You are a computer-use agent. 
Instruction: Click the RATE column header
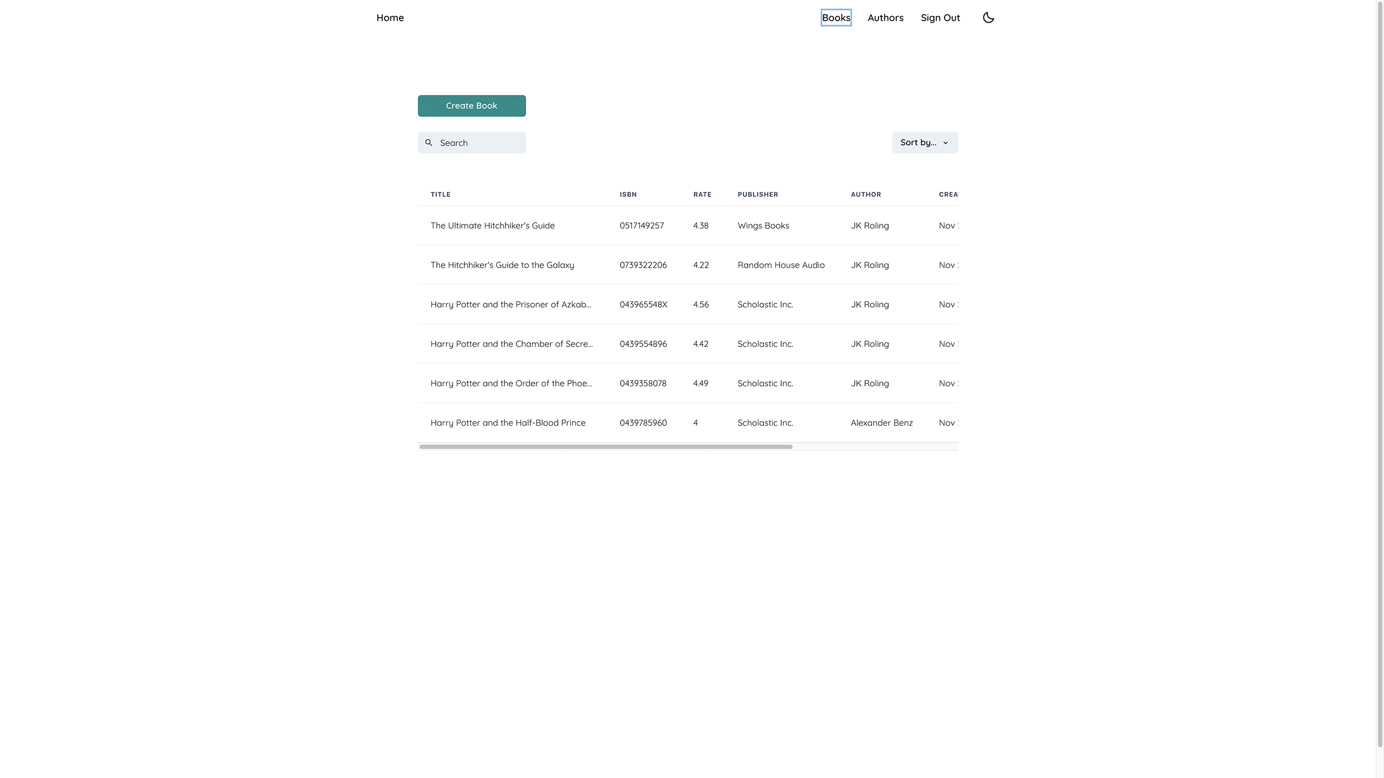(x=702, y=194)
